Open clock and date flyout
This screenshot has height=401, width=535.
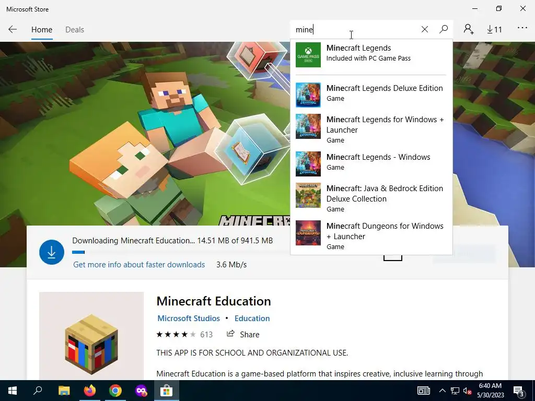(x=490, y=391)
